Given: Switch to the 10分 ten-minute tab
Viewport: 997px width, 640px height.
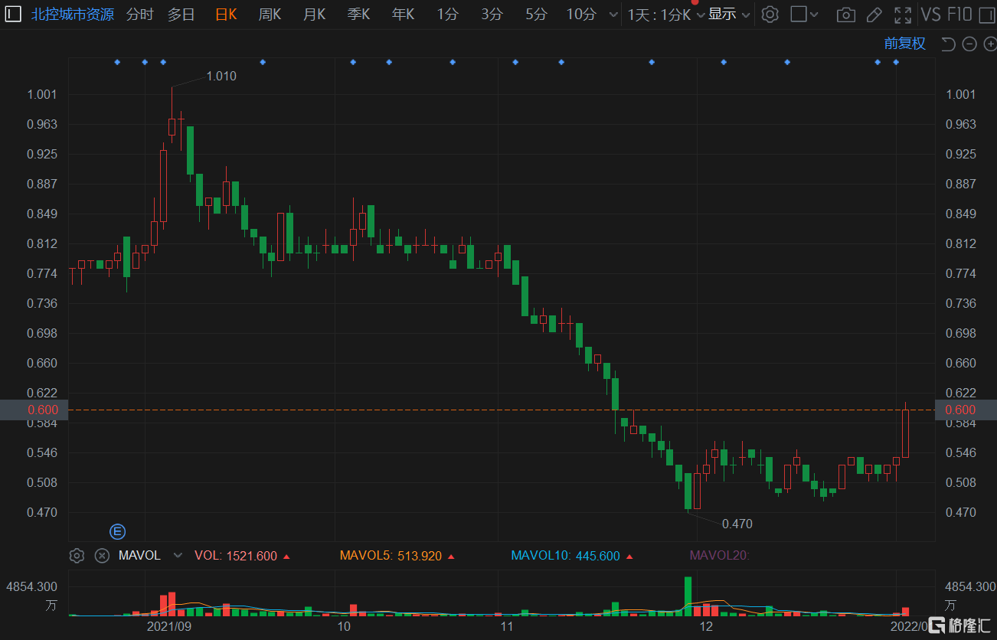Looking at the screenshot, I should pos(581,15).
